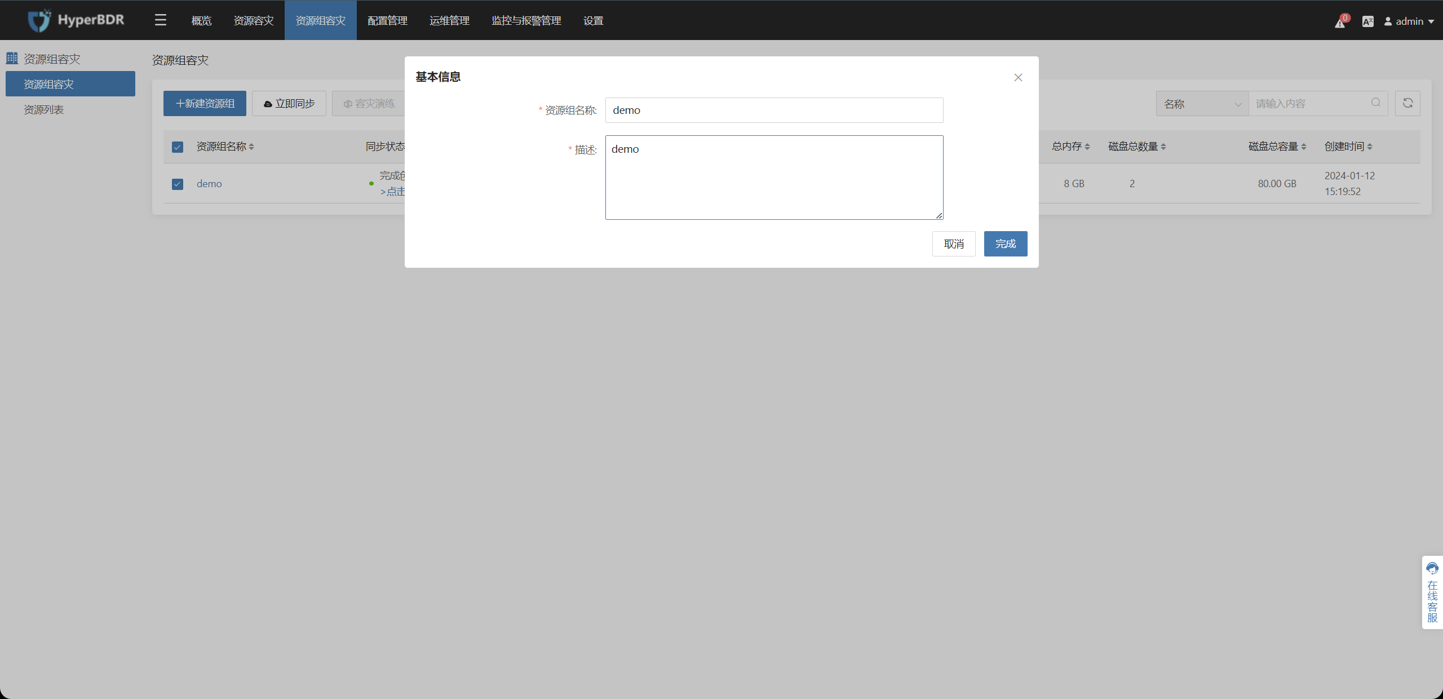Sort by 磁盘总数量 column arrows
The width and height of the screenshot is (1443, 699).
click(1163, 147)
